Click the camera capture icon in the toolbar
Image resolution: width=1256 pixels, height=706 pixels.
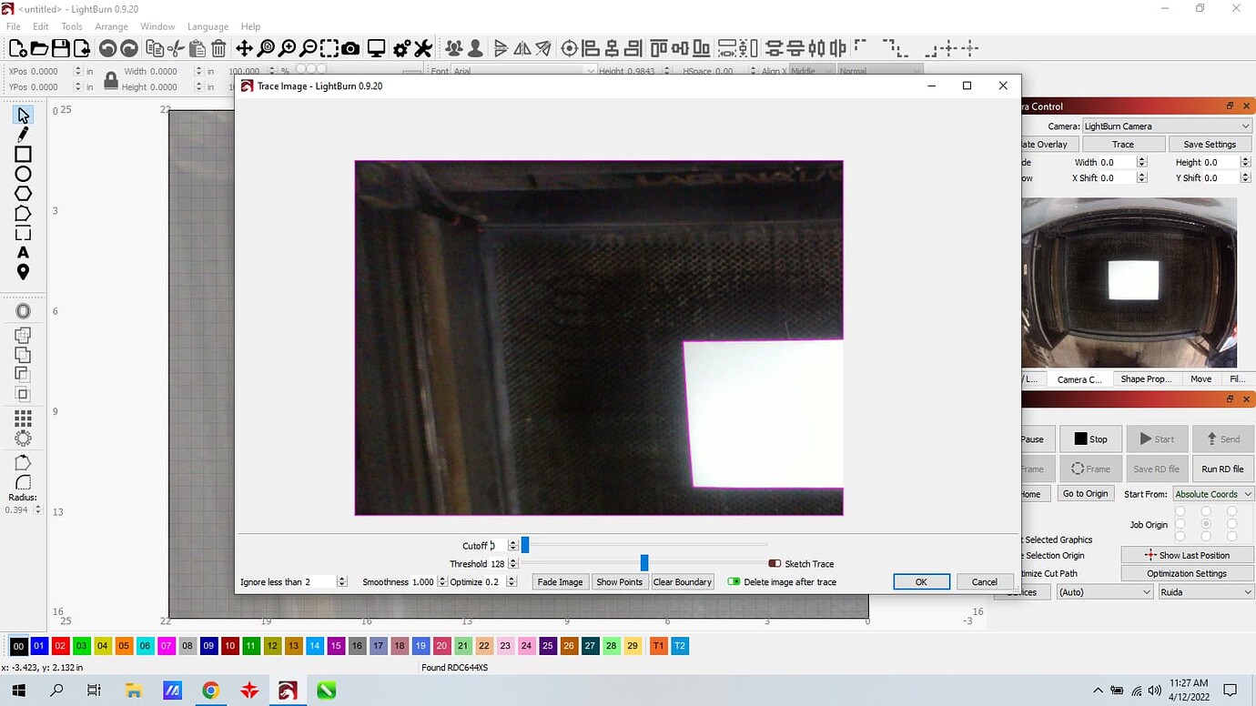(x=349, y=47)
